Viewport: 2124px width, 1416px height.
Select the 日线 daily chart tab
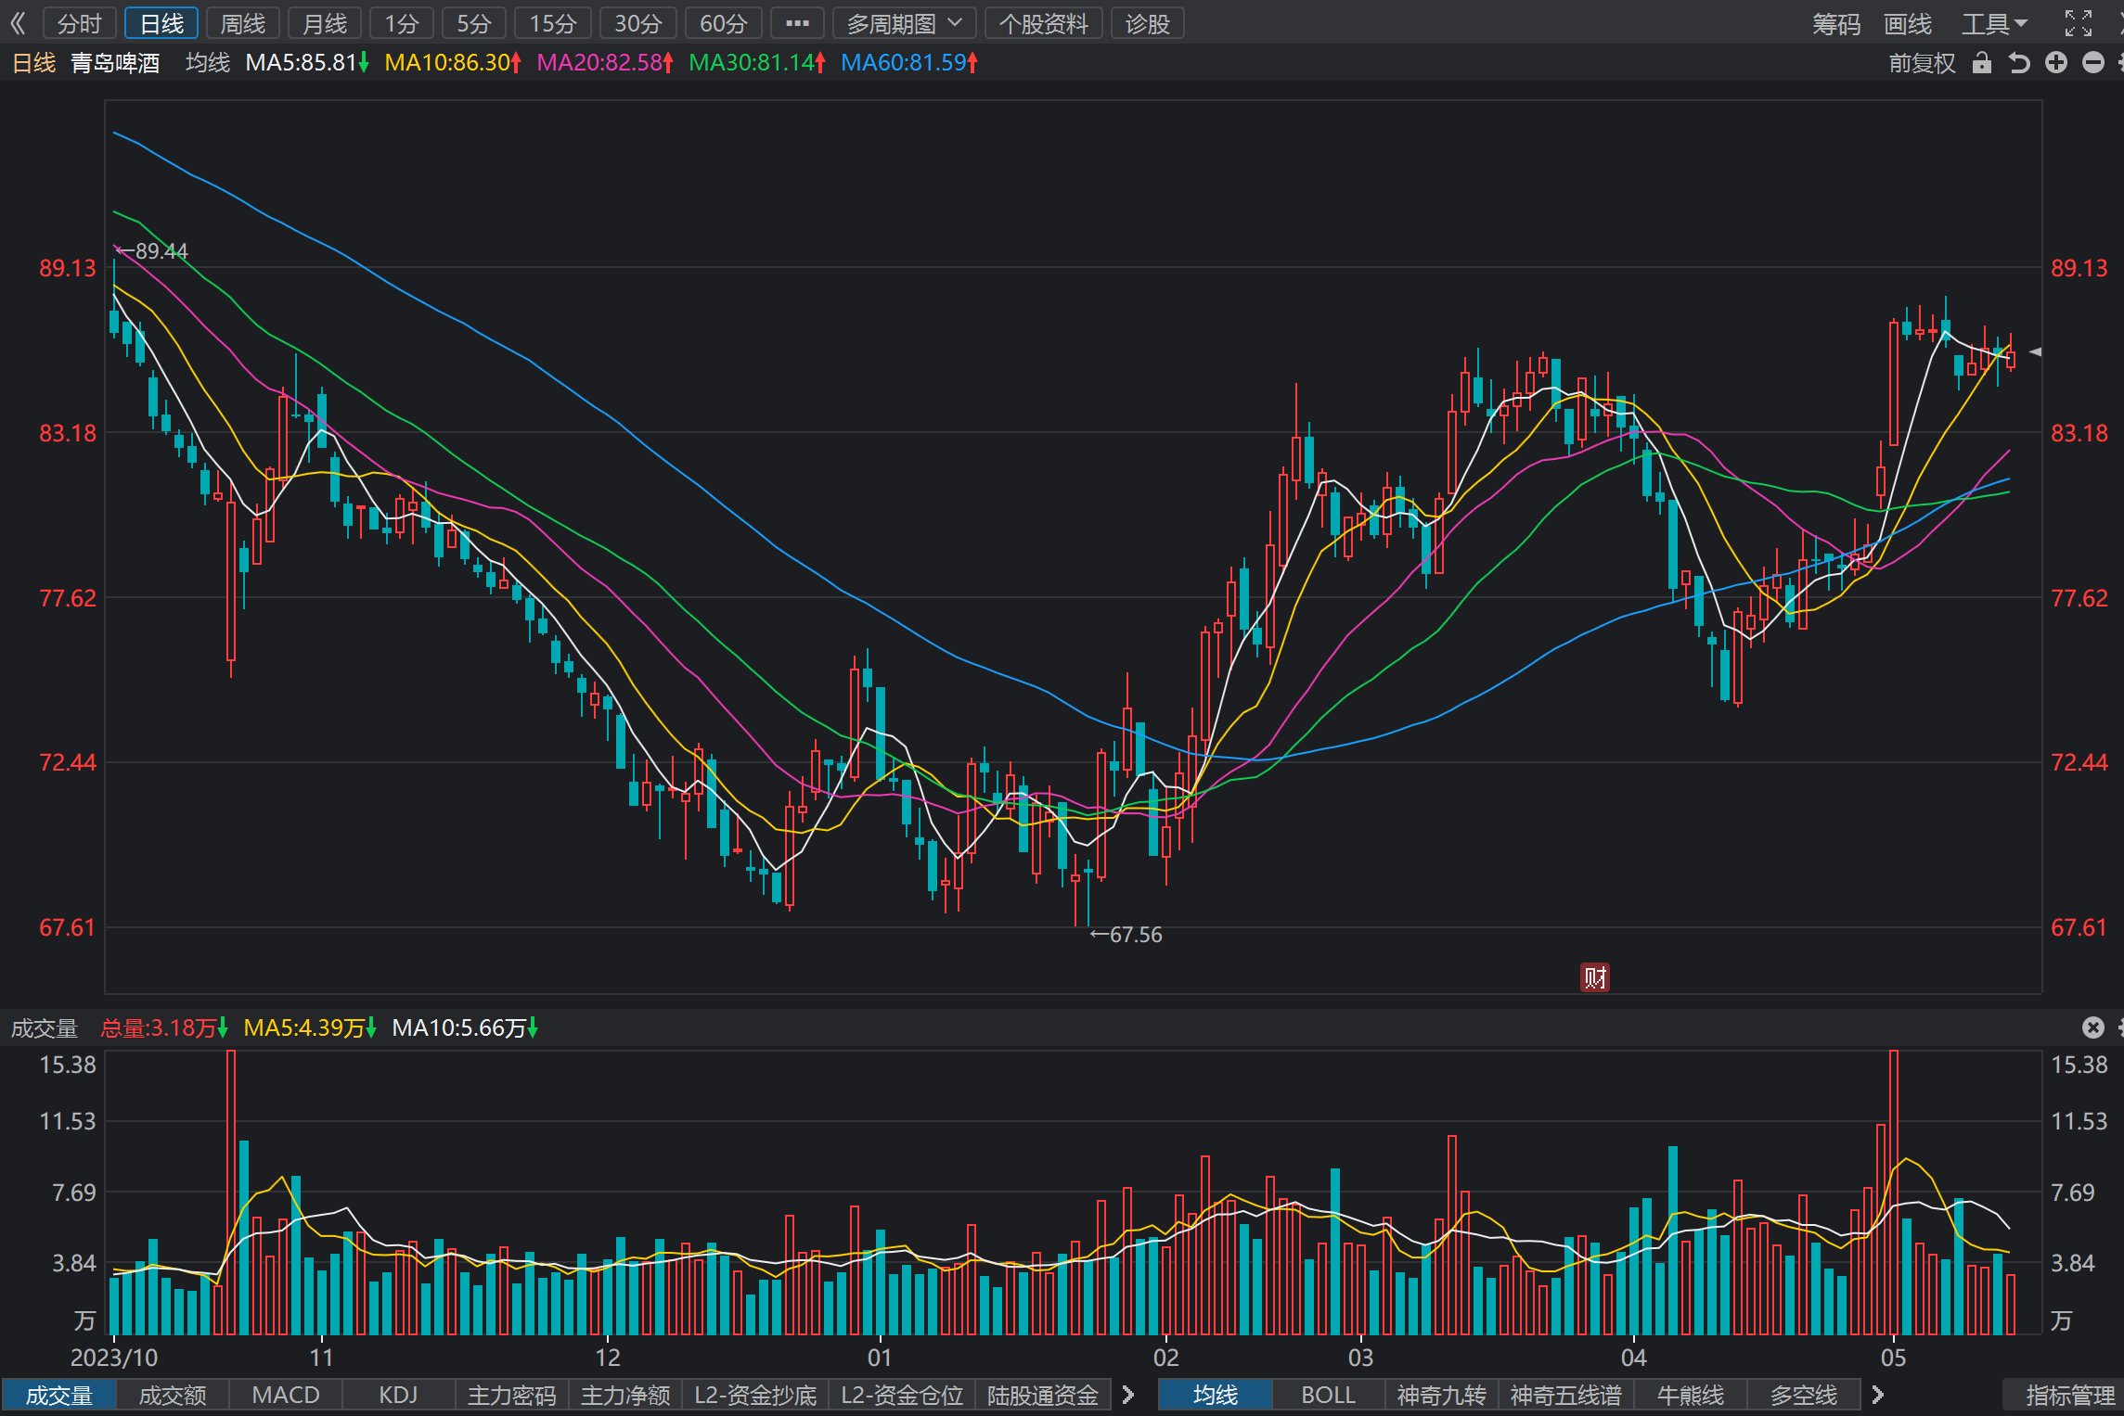161,23
